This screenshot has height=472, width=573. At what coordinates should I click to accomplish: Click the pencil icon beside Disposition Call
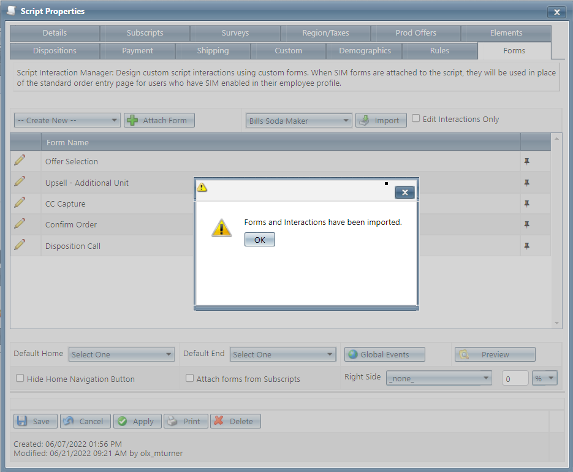pyautogui.click(x=20, y=245)
